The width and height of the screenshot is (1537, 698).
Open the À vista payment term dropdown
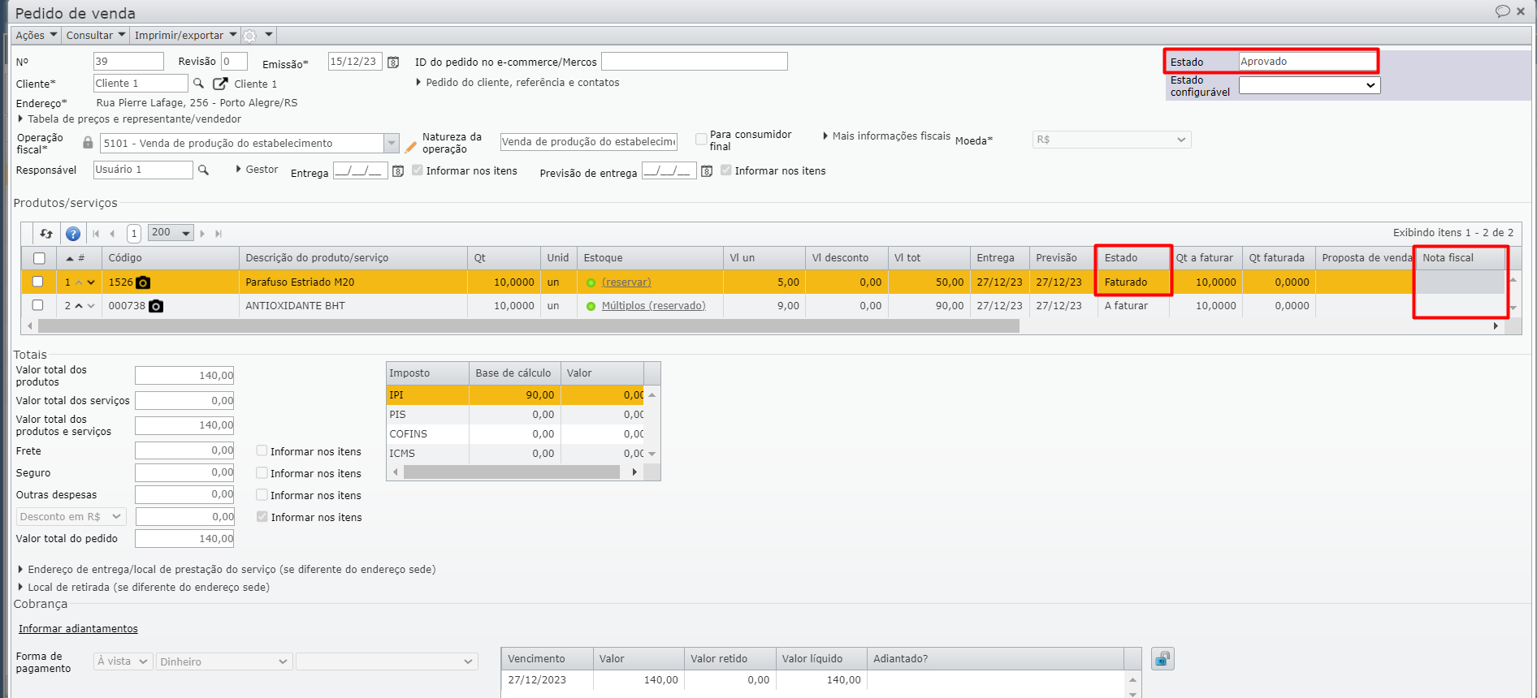123,661
